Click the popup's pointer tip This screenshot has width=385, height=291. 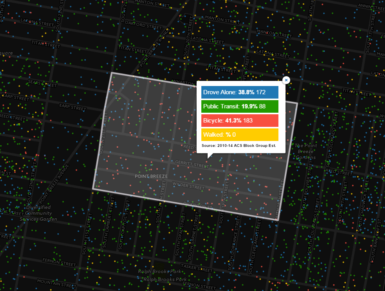pyautogui.click(x=209, y=157)
